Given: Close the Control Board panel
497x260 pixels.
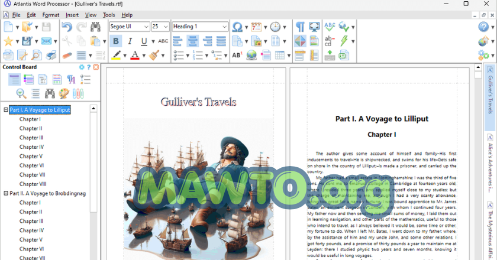Looking at the screenshot, I should pos(96,67).
